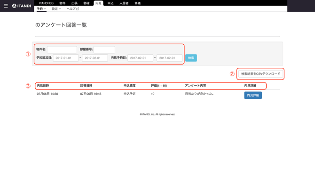The image size is (315, 171).
Task: Click the 回答日時 column header
Action: coord(86,86)
